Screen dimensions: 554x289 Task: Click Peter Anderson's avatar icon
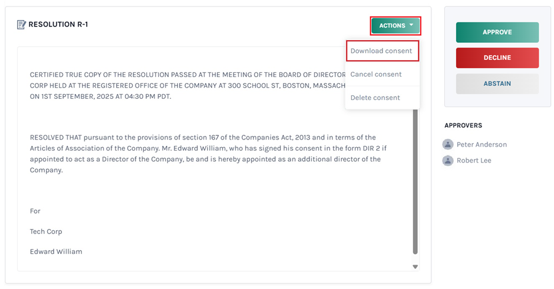pos(448,144)
